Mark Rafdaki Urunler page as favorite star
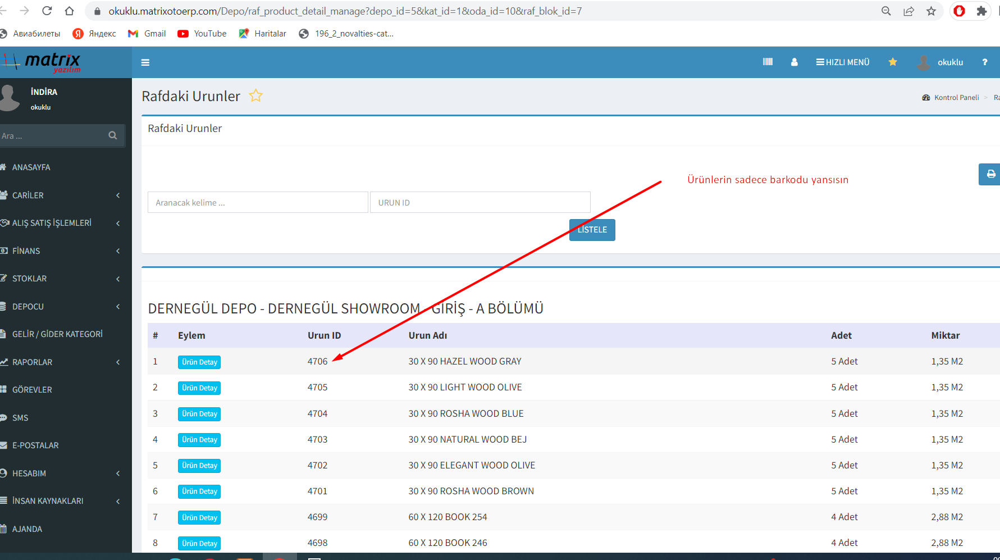 [256, 96]
